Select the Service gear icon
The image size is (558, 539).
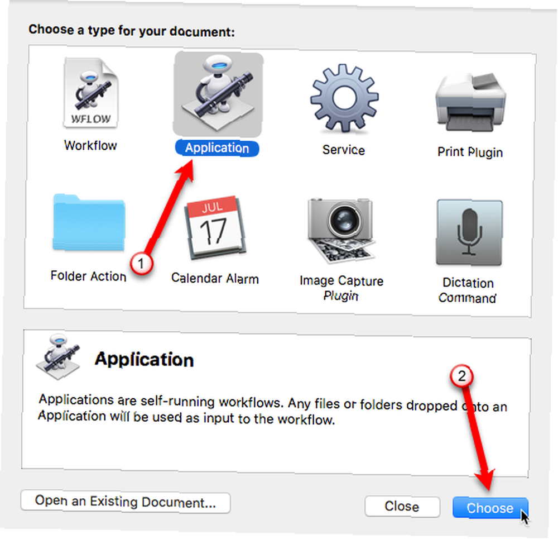pos(344,98)
